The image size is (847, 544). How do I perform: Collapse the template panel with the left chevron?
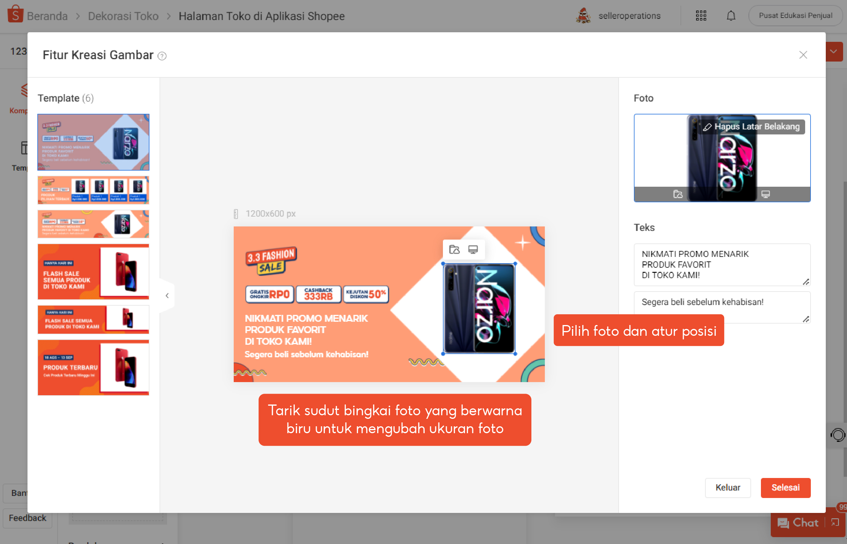point(167,295)
